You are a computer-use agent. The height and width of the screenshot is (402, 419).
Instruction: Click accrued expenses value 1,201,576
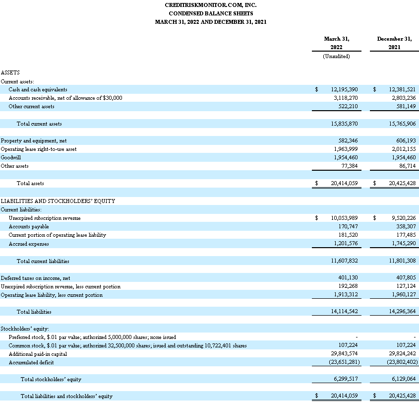[346, 244]
